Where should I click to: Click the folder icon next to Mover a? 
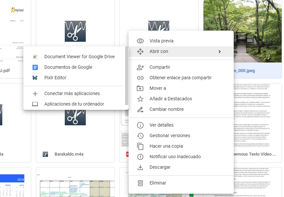click(x=140, y=88)
